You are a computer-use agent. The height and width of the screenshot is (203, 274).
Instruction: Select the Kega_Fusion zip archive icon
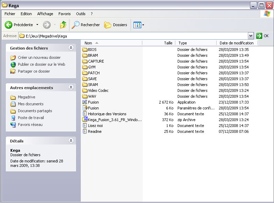pyautogui.click(x=85, y=120)
